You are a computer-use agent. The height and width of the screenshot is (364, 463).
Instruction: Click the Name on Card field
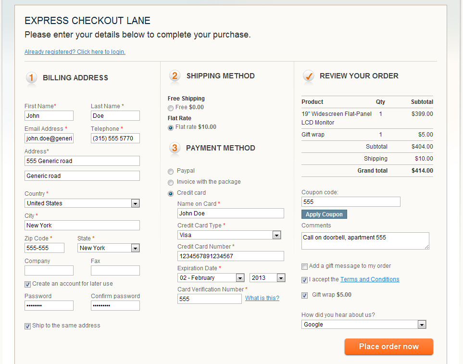231,213
